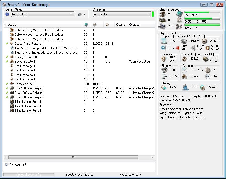Click the sensor strength icon
Screen dimensions: 226x179
pyautogui.click(x=208, y=76)
